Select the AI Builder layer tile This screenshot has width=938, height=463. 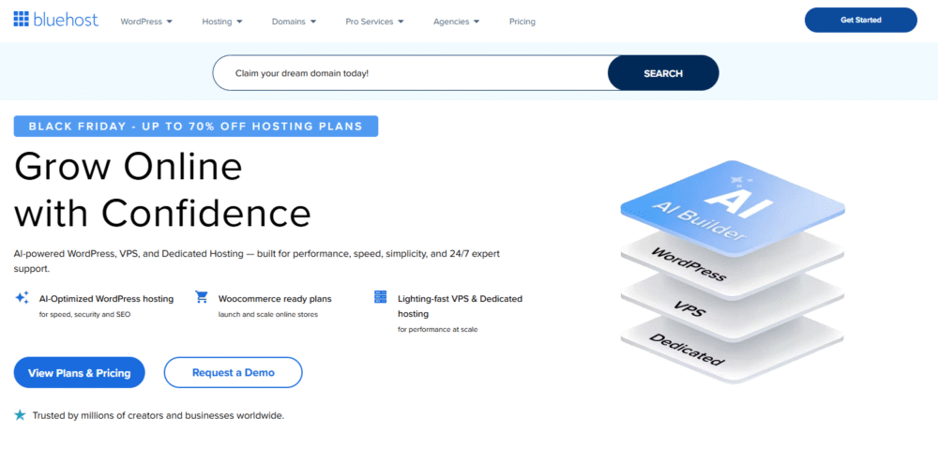[733, 207]
